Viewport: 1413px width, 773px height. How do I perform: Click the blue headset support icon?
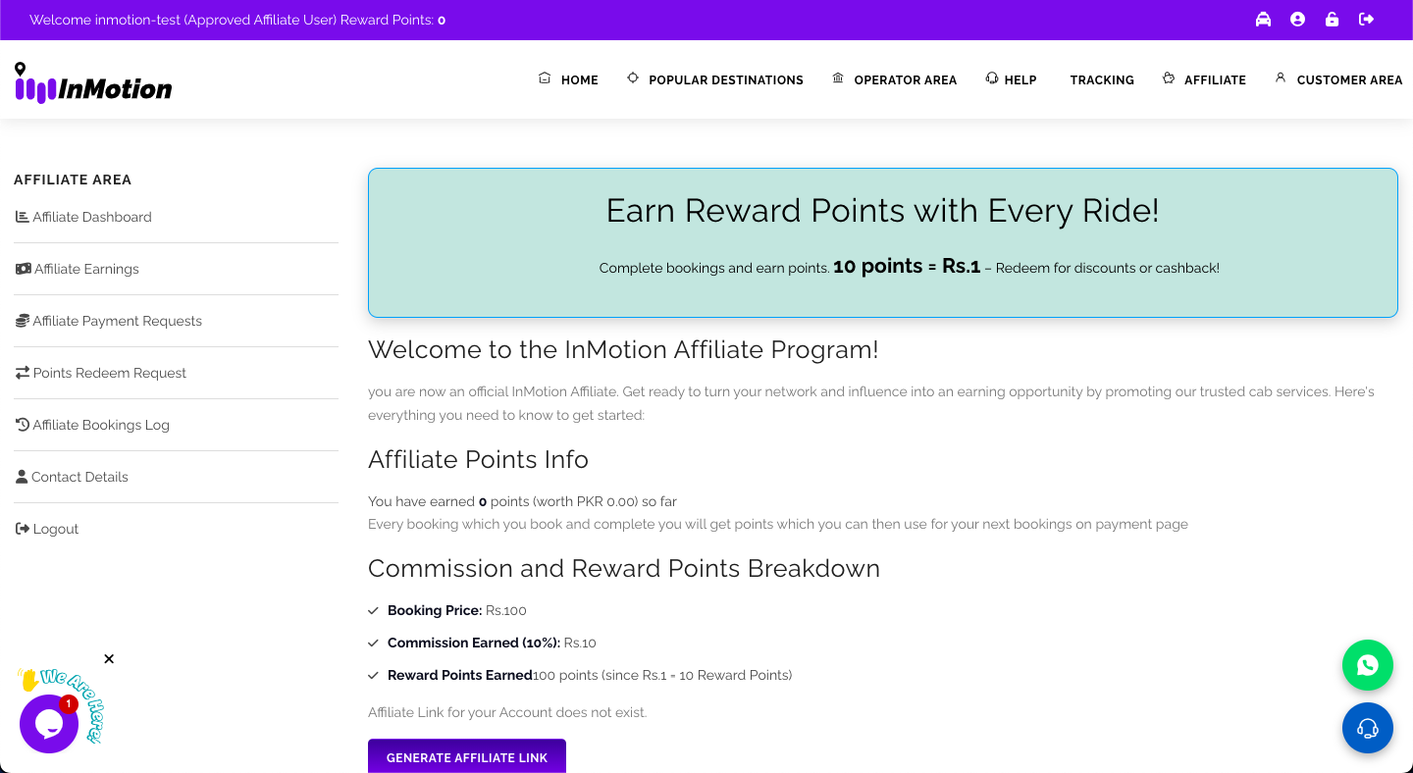coord(1368,728)
